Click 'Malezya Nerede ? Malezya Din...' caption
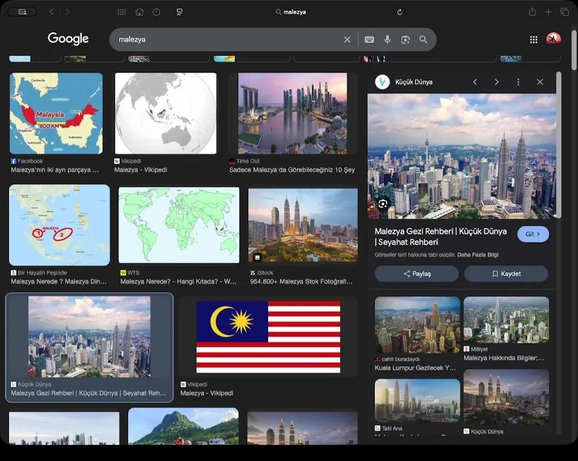 click(x=59, y=282)
